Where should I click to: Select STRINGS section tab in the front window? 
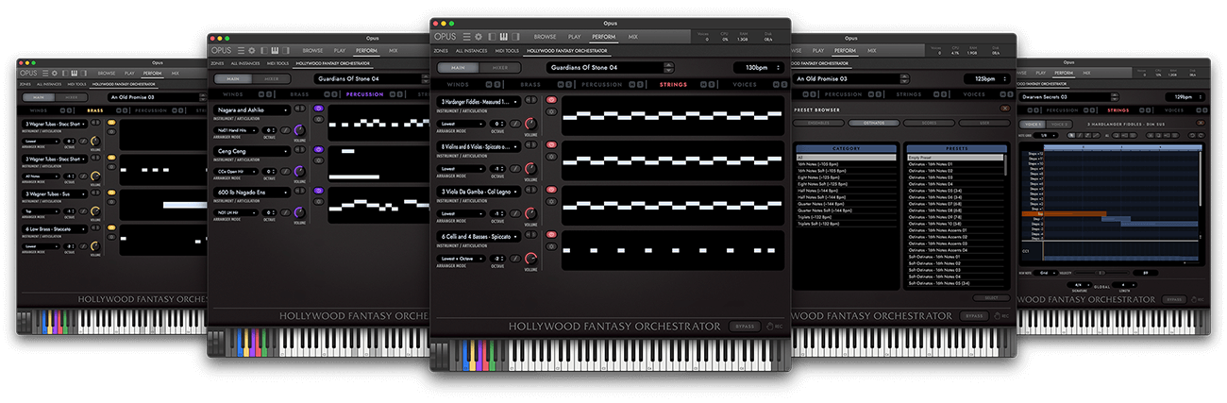click(674, 84)
